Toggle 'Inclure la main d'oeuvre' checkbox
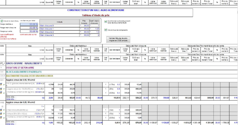 (x=2, y=21)
